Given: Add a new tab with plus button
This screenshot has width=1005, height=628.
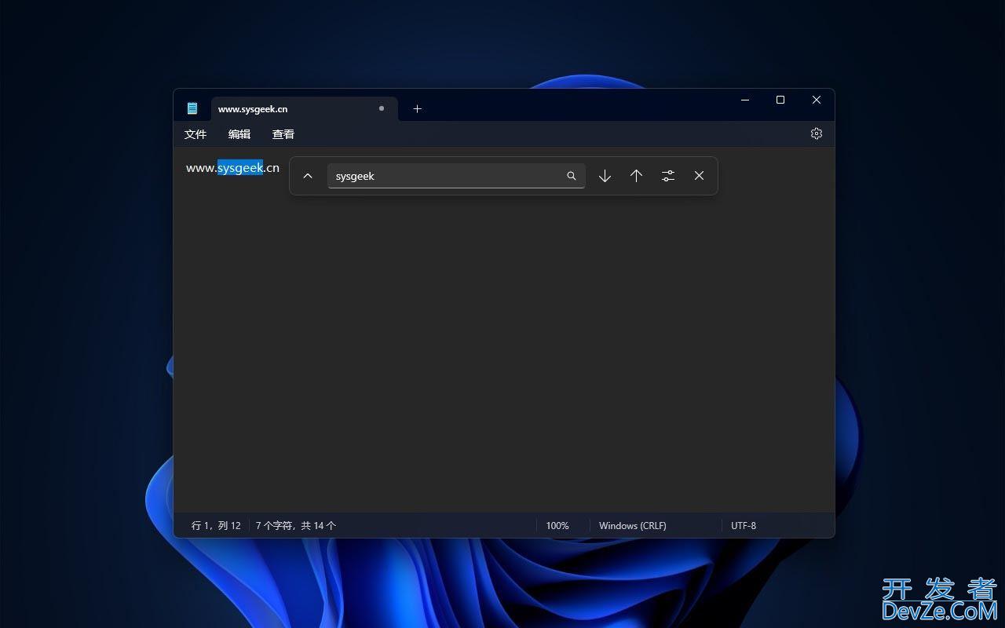Looking at the screenshot, I should (418, 108).
